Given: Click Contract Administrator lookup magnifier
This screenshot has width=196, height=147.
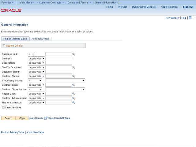Looking at the screenshot, I should pyautogui.click(x=74, y=98).
